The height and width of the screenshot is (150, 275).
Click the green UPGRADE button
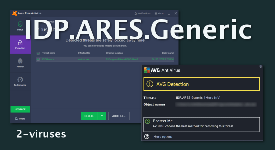pyautogui.click(x=20, y=109)
